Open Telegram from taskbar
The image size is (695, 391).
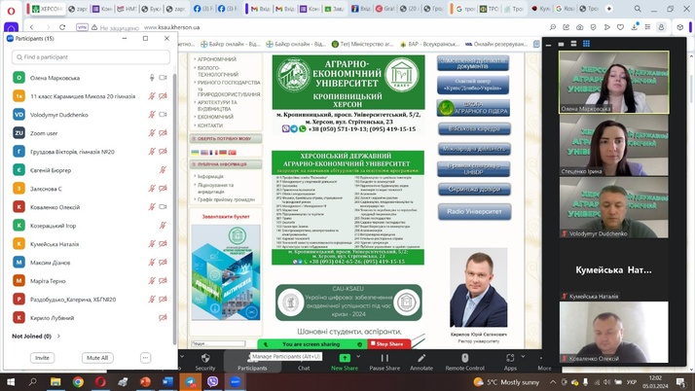(190, 381)
